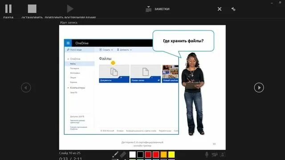Go to previous slide with left arrow
The height and width of the screenshot is (160, 285).
coord(26,88)
